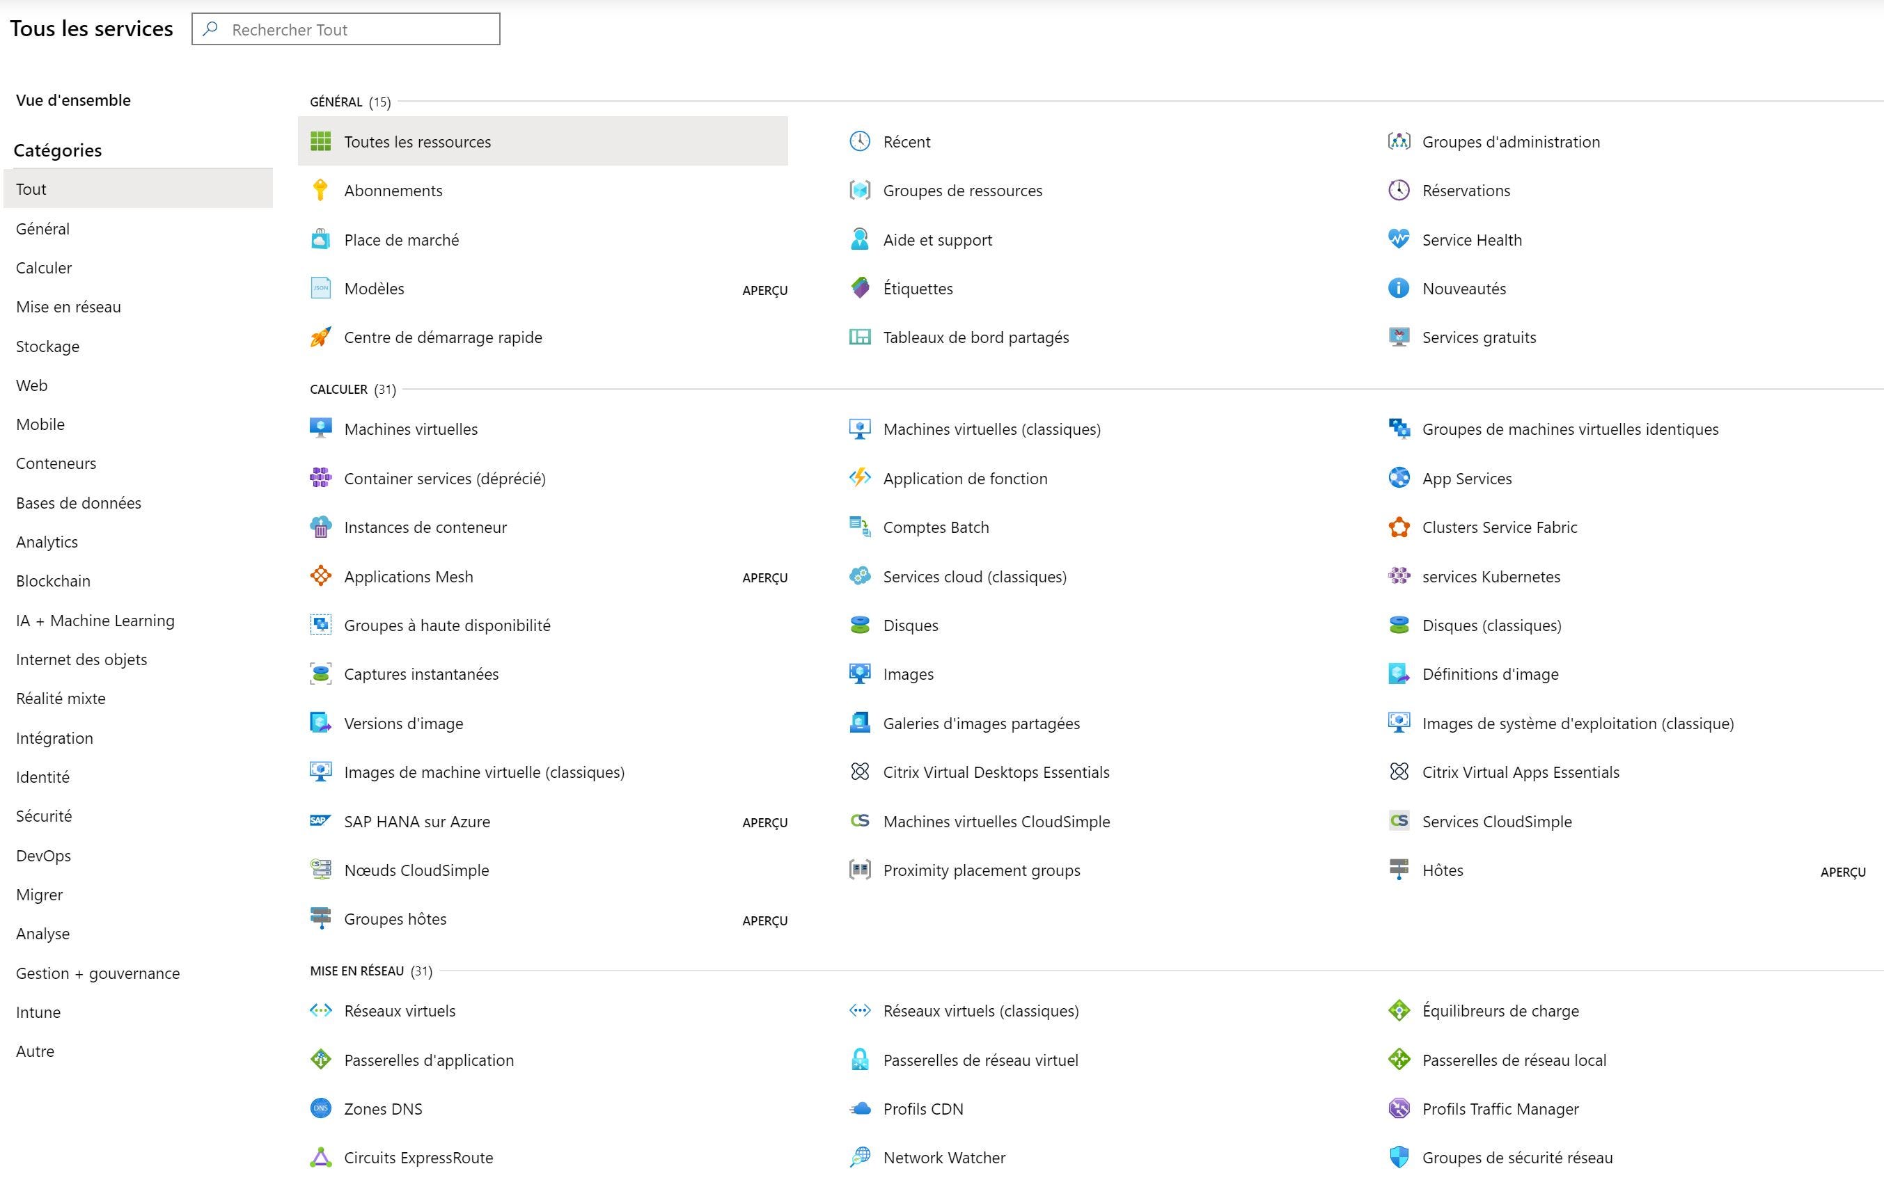This screenshot has height=1180, width=1884.
Task: Open Passerelles d'application link
Action: pos(429,1060)
